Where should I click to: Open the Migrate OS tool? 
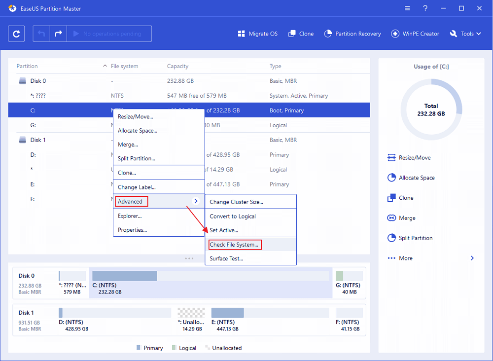pos(257,34)
